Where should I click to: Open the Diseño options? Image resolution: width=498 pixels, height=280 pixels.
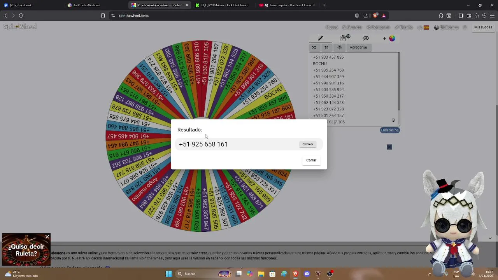coord(403,27)
